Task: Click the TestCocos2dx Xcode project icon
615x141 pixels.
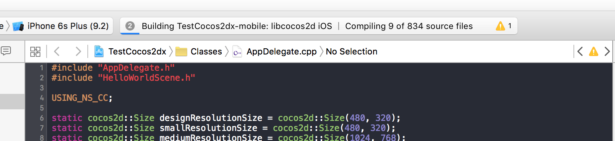Action: coord(99,51)
